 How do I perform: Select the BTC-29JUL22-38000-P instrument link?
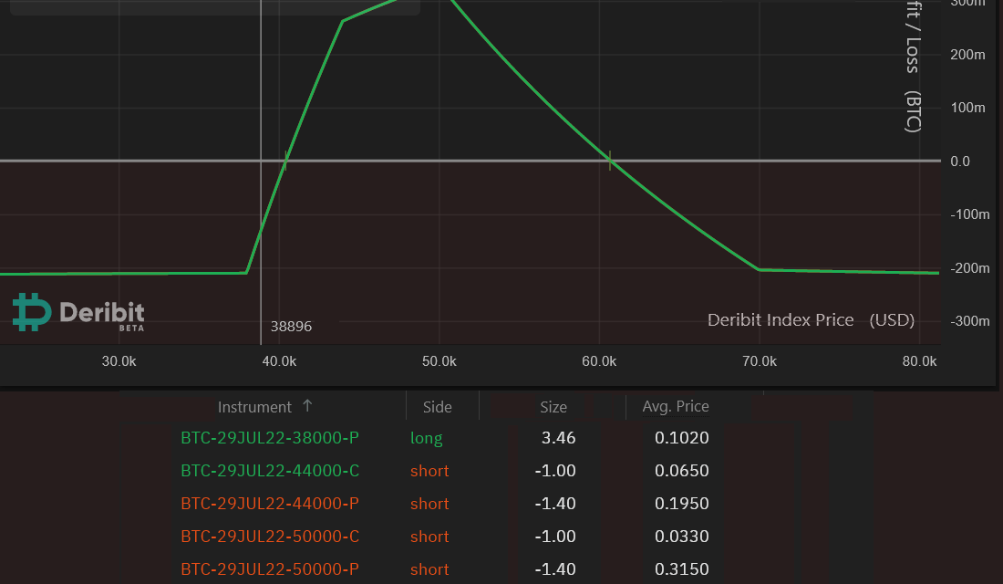270,438
